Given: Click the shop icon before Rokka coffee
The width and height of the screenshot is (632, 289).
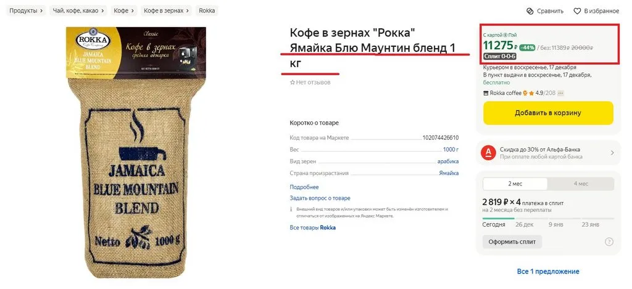Looking at the screenshot, I should [x=486, y=93].
